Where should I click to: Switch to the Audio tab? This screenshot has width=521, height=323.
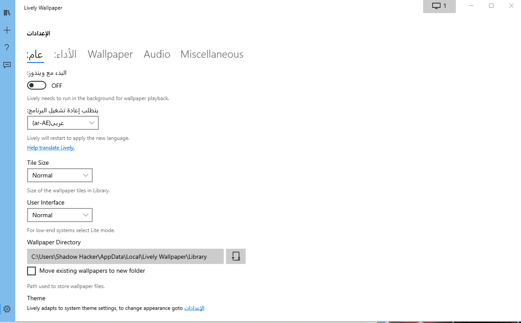click(157, 54)
